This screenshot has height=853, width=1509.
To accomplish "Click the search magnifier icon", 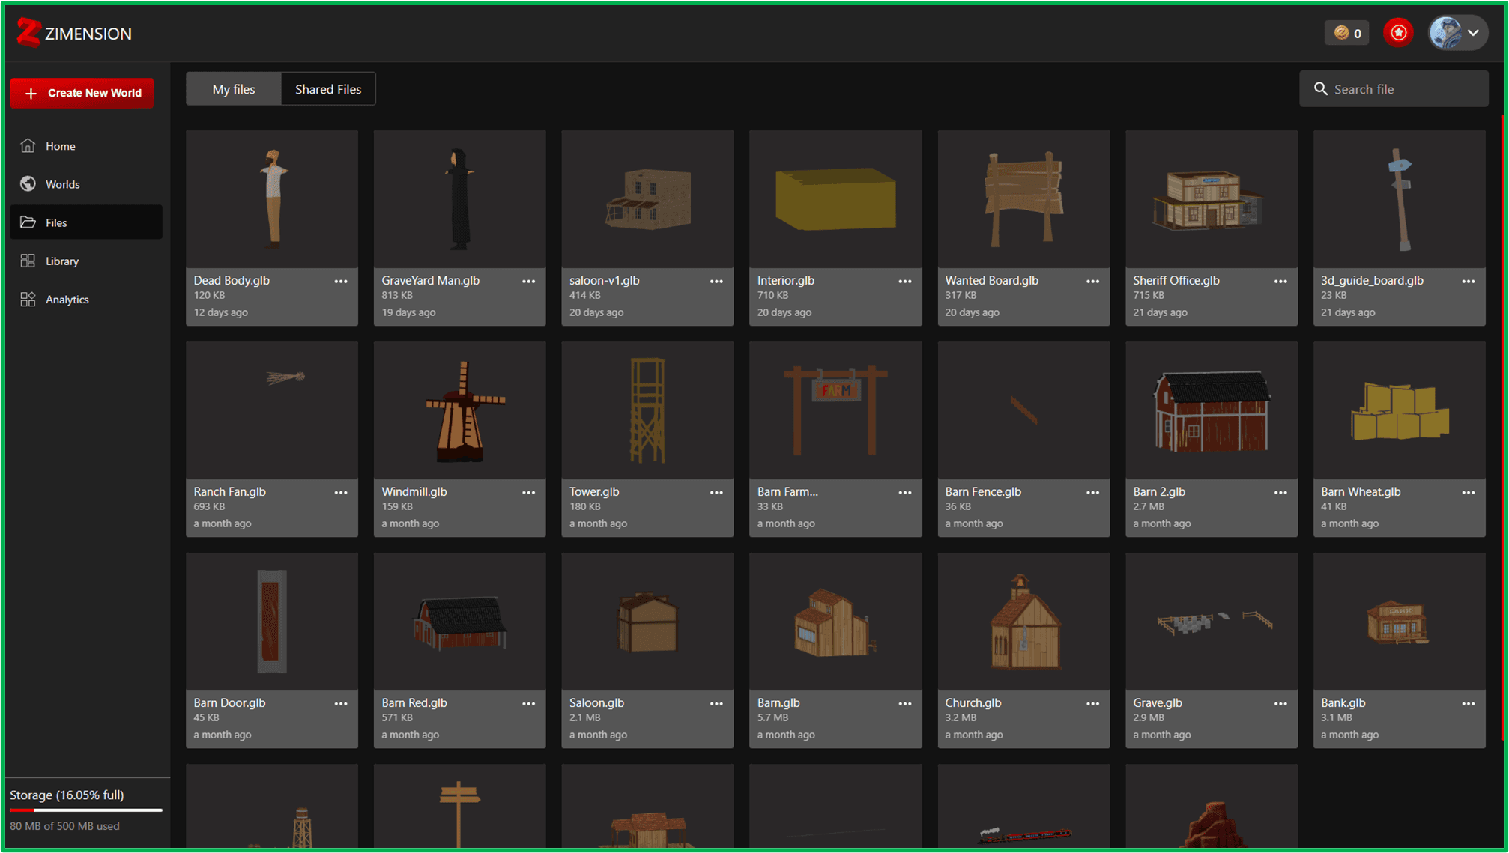I will (x=1320, y=88).
